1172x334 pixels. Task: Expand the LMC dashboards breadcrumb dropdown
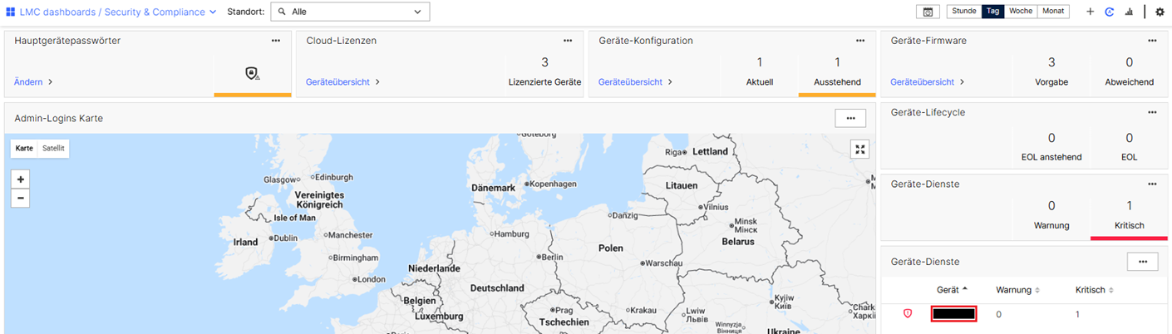pos(213,12)
